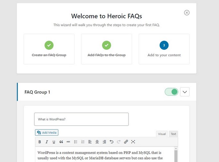219x162 pixels.
Task: Underline the selected text
Action: [x=54, y=142]
